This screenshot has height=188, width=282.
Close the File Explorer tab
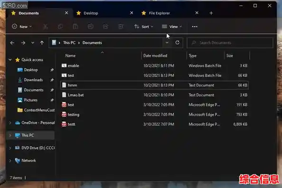coord(197,13)
